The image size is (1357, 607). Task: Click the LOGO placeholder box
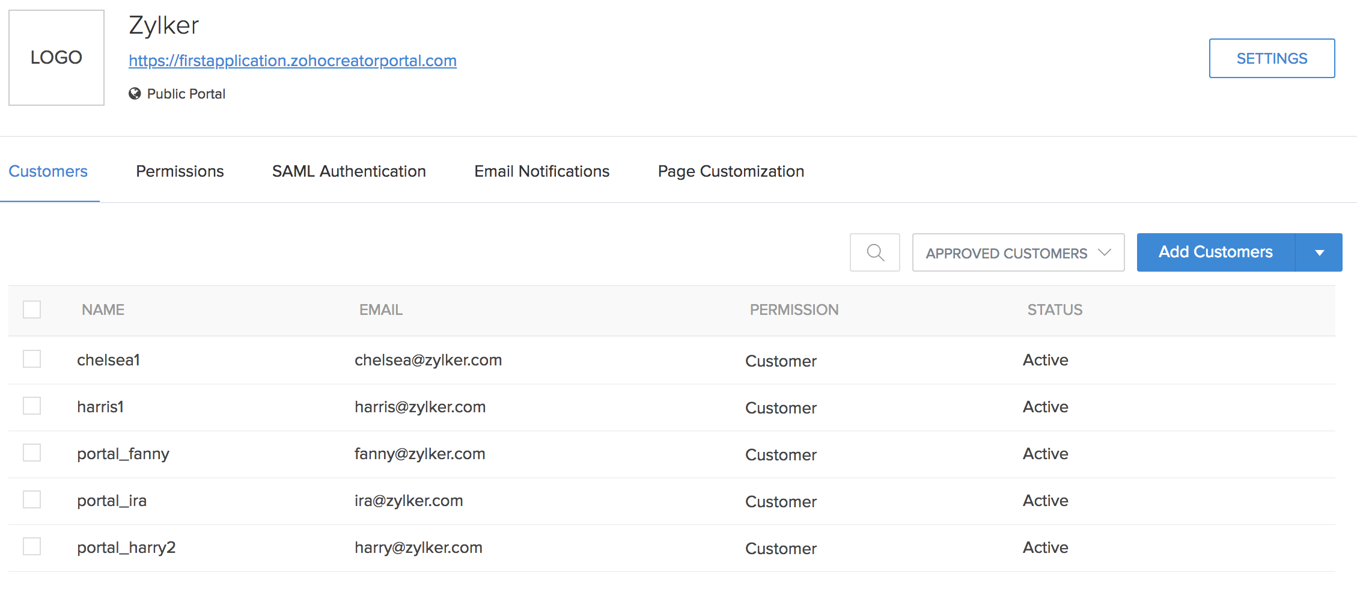click(56, 58)
